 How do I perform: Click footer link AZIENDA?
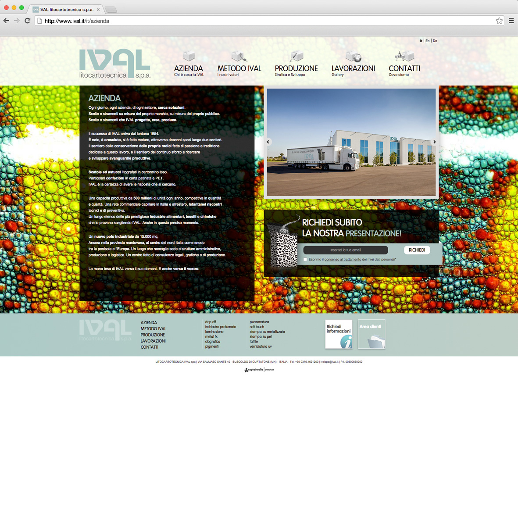tap(149, 322)
